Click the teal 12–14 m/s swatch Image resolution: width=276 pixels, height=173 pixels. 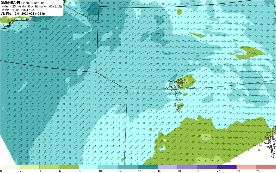(128, 167)
